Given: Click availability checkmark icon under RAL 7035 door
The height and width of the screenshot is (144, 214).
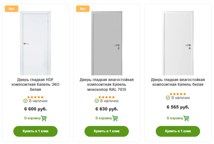Looking at the screenshot, I should (97, 101).
